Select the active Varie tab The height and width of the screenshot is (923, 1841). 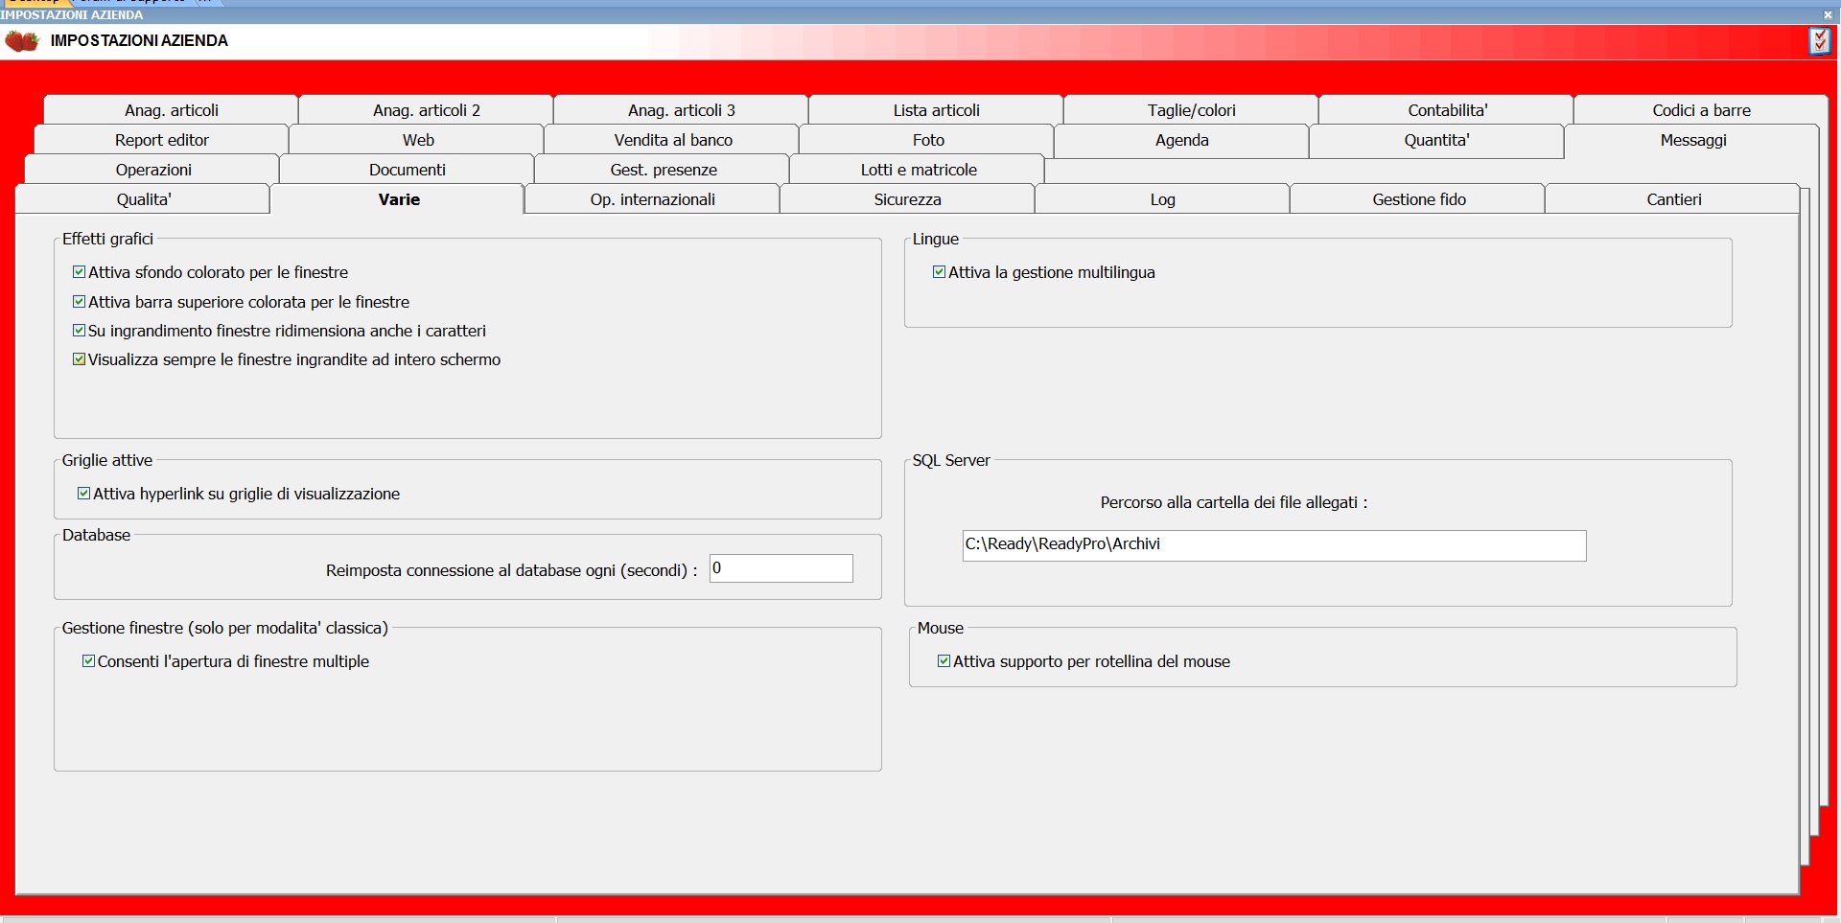coord(399,199)
